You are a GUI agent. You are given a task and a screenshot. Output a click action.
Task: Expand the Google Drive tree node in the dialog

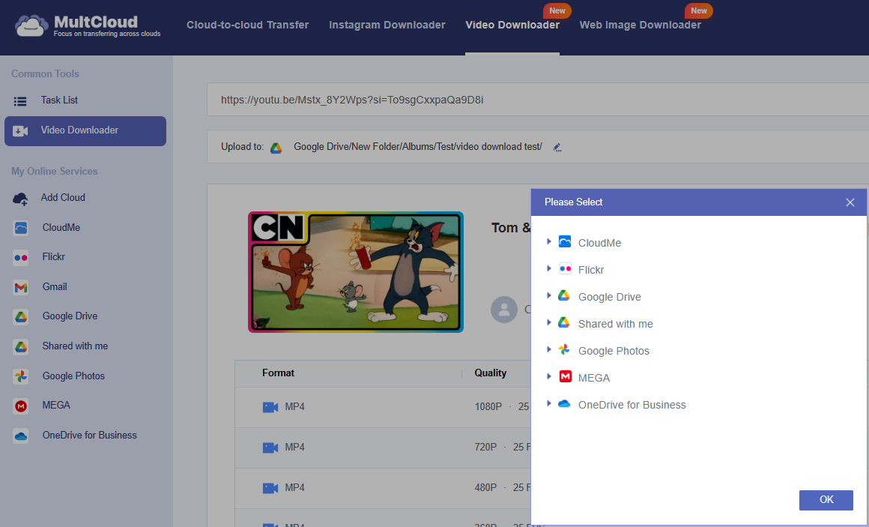(x=548, y=295)
